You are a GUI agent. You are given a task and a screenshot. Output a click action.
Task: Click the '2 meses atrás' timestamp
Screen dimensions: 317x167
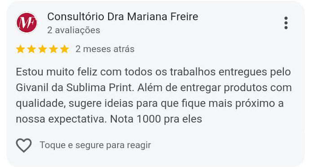pyautogui.click(x=105, y=49)
